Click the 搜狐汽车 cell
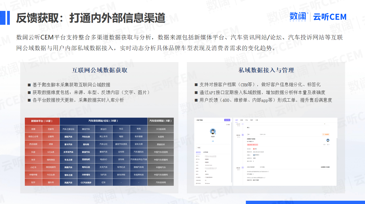This screenshot has width=365, height=204. pyautogui.click(x=68, y=136)
